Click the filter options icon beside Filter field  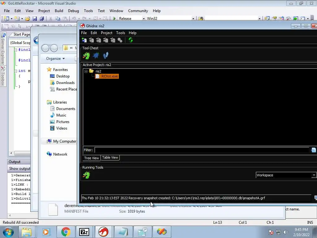(313, 150)
